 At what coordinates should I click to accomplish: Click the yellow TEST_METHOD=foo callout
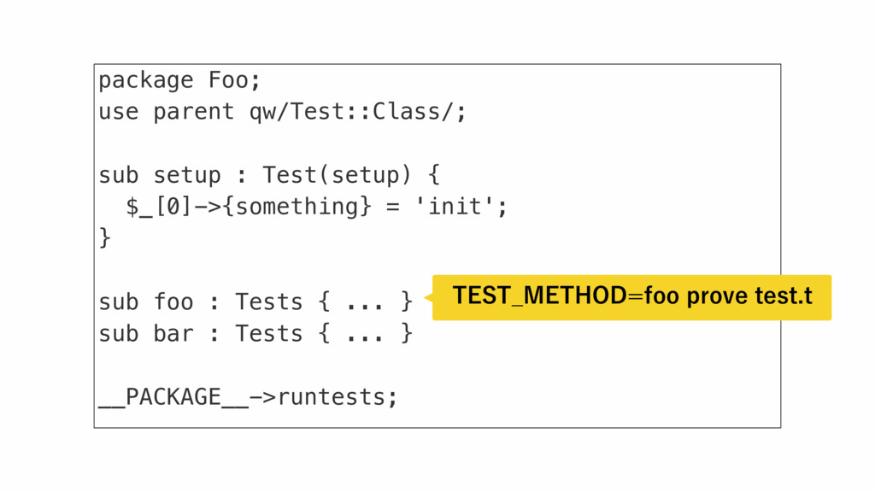pyautogui.click(x=631, y=297)
